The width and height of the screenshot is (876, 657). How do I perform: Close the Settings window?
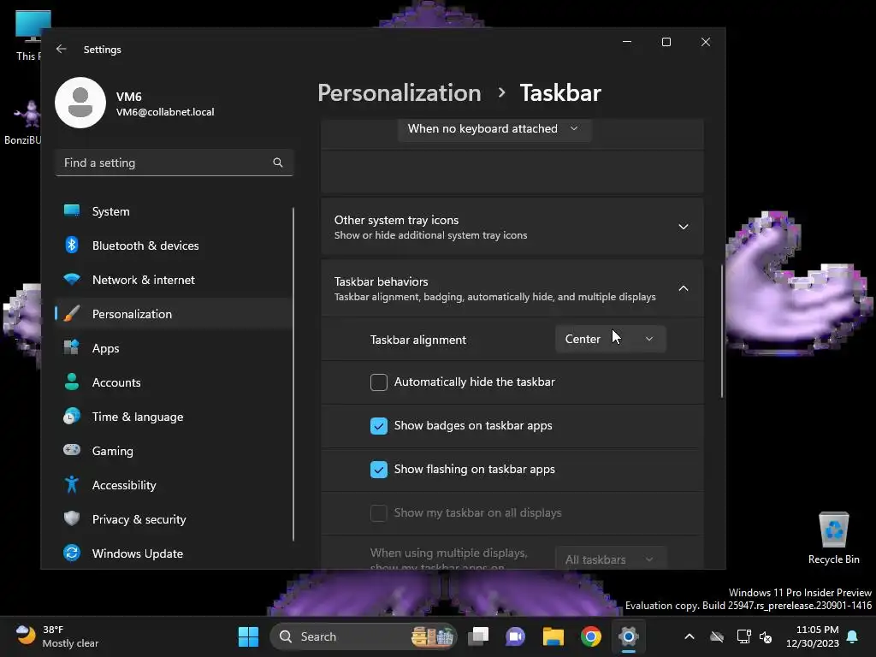[x=706, y=42]
